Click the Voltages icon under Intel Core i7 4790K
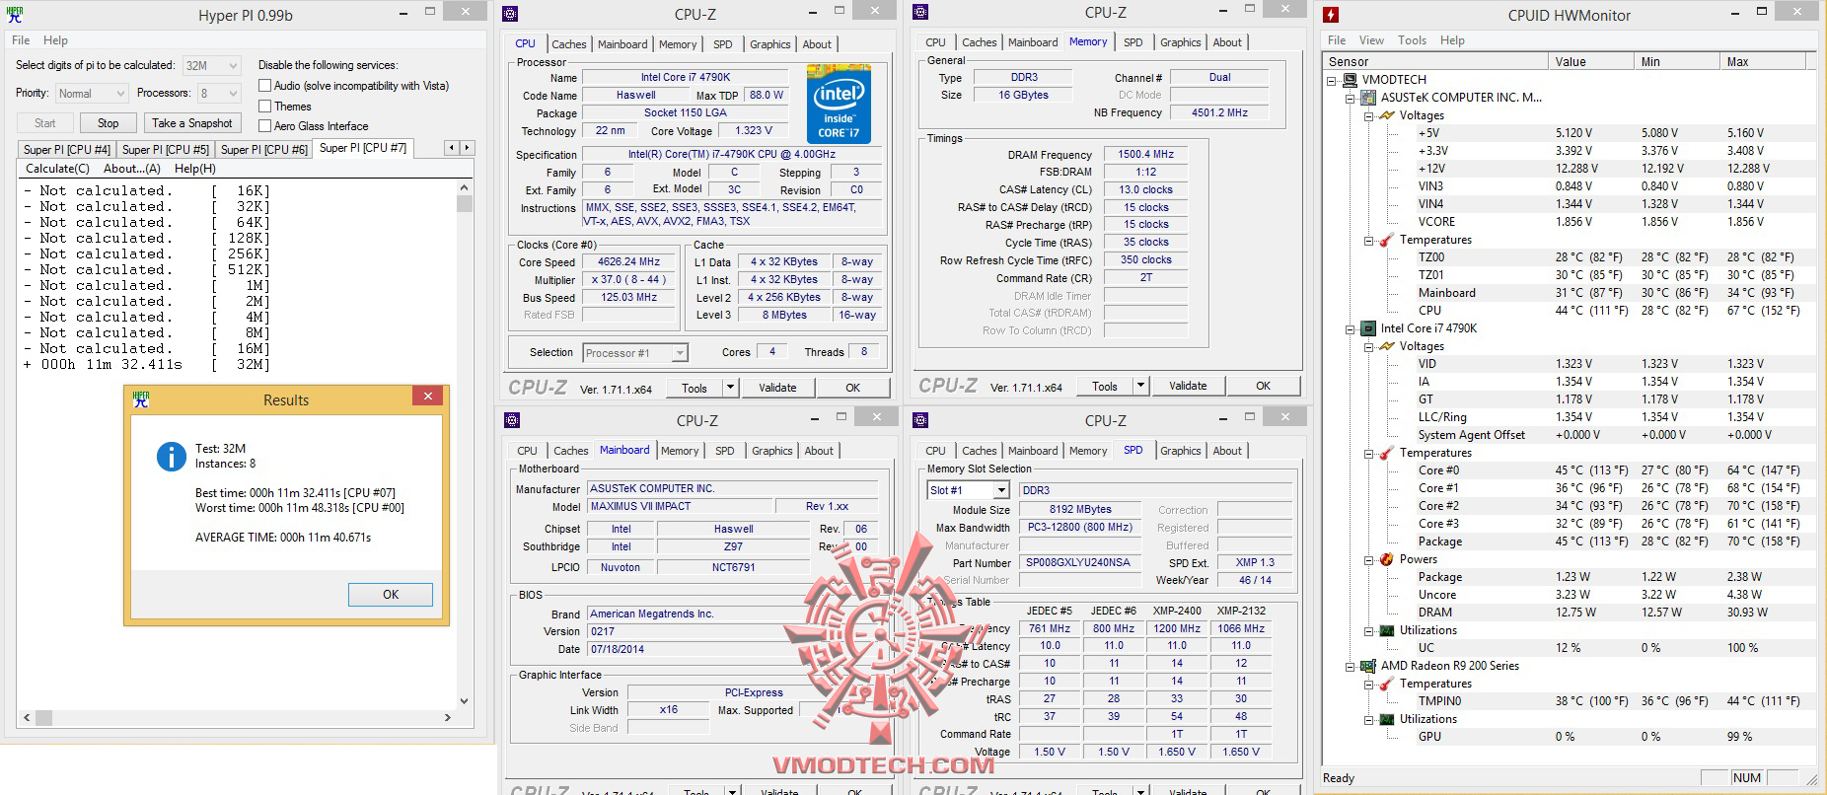 point(1387,346)
